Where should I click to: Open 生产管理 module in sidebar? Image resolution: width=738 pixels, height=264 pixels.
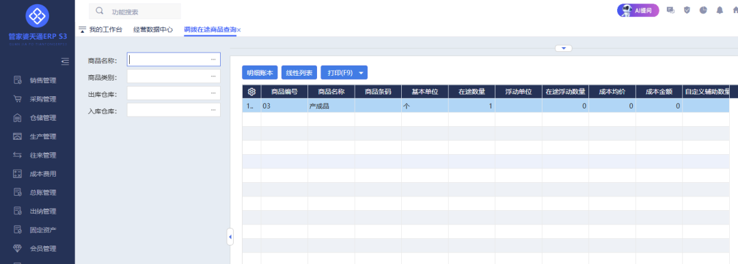point(37,136)
